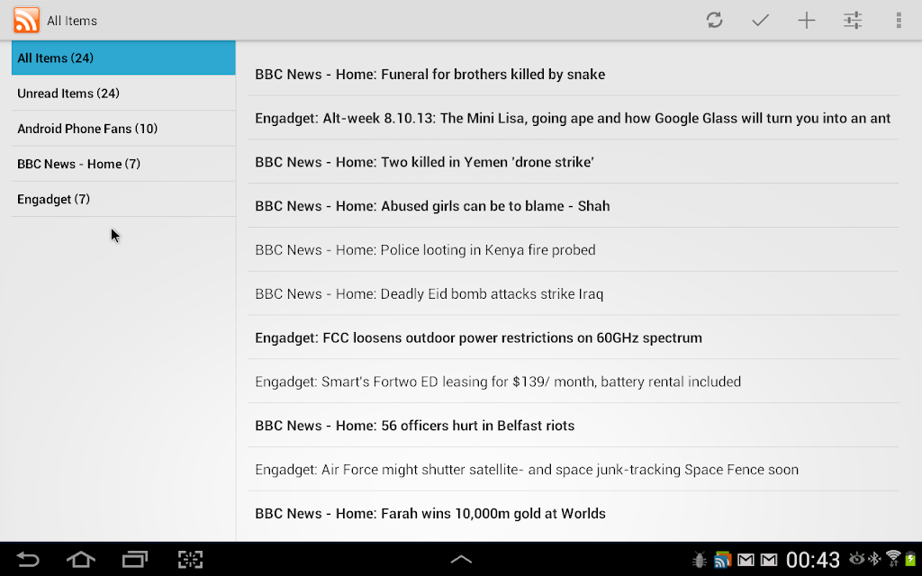Open the recent apps button
Image resolution: width=922 pixels, height=576 pixels.
pos(135,559)
